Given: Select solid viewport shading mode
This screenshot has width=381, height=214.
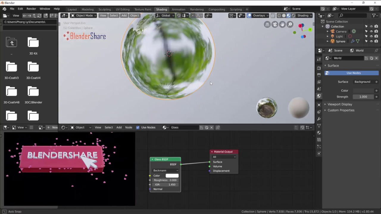Looking at the screenshot, I should pyautogui.click(x=284, y=15).
